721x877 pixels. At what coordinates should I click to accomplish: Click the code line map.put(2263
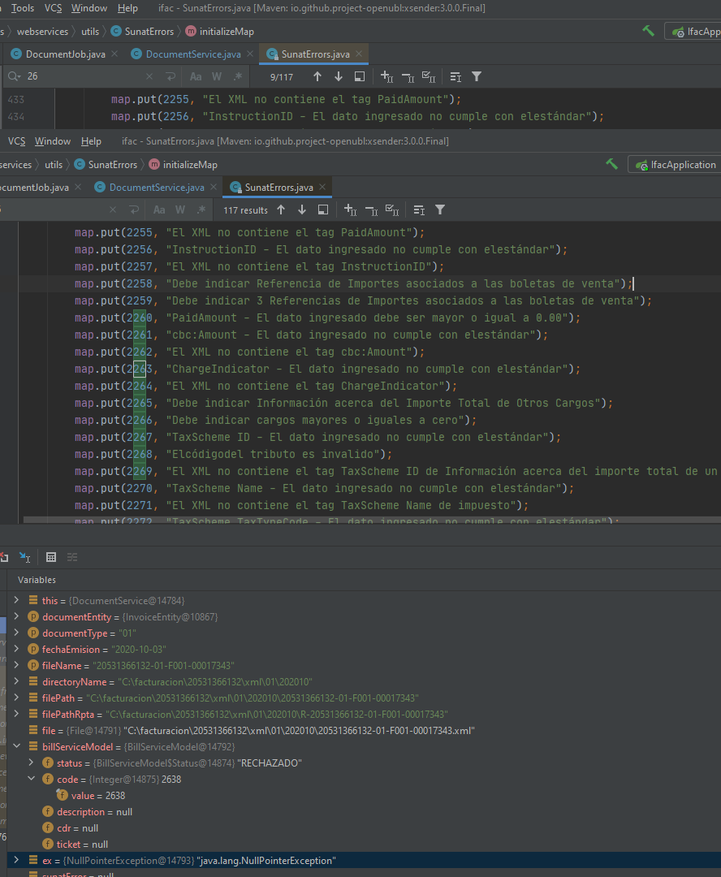[327, 369]
